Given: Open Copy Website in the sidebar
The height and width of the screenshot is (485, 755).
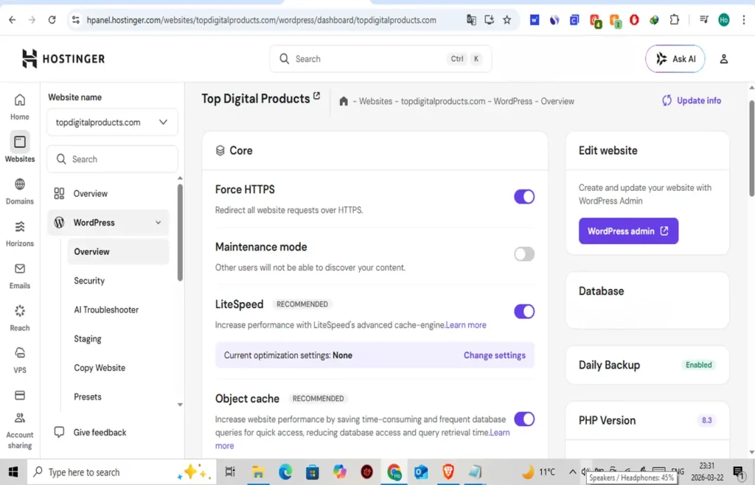Looking at the screenshot, I should point(100,368).
